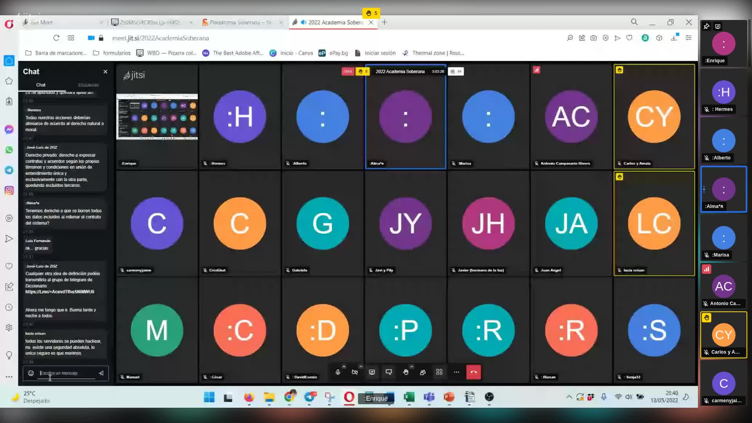Open the Opera menu logo

pyautogui.click(x=9, y=24)
